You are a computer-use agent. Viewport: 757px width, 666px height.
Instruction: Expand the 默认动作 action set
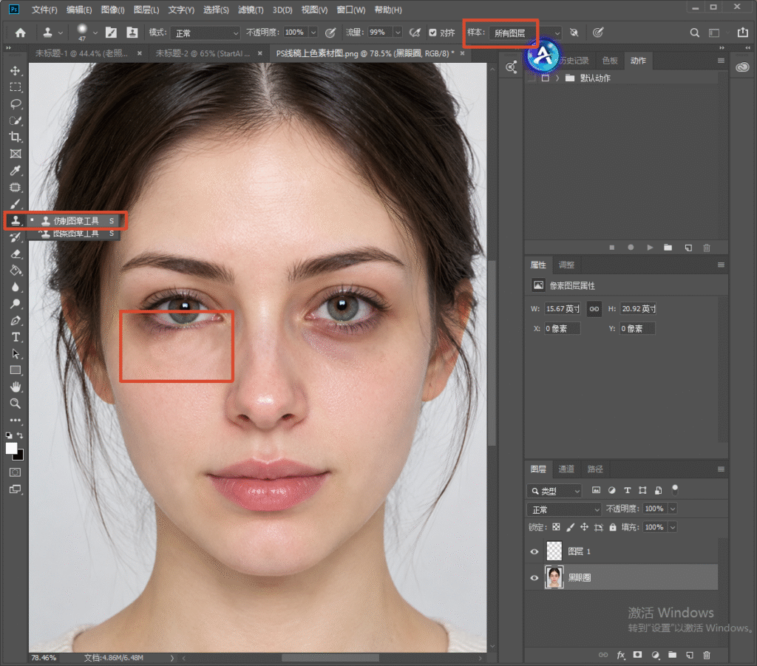(557, 78)
